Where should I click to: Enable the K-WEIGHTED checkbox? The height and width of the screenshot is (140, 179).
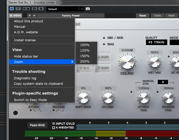click(x=54, y=128)
